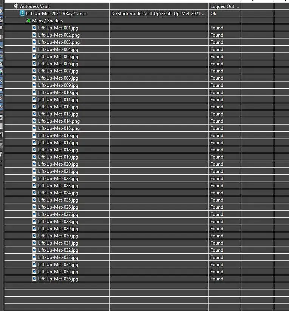This screenshot has height=311, width=289.
Task: Click the bitmap icon for Lift-Up-Met-036.jpg
Action: click(x=34, y=279)
